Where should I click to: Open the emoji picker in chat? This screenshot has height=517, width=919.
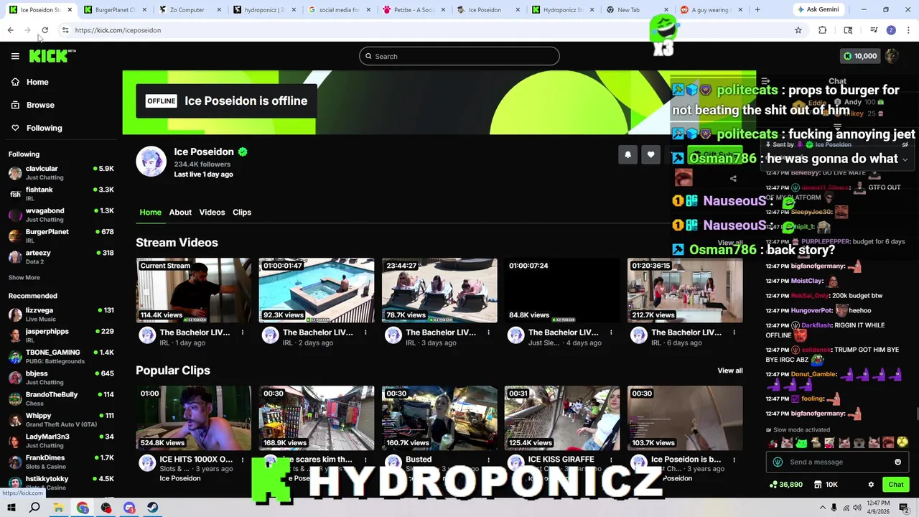tap(897, 462)
